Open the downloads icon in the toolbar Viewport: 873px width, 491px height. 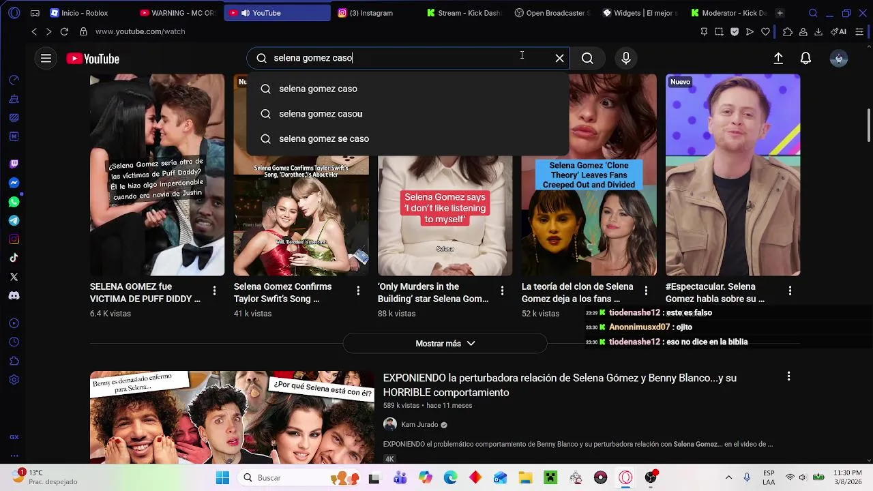(x=818, y=31)
